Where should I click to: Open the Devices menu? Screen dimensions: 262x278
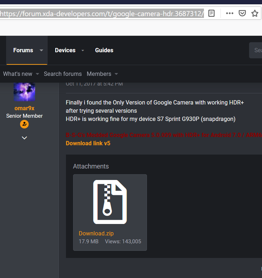[65, 50]
